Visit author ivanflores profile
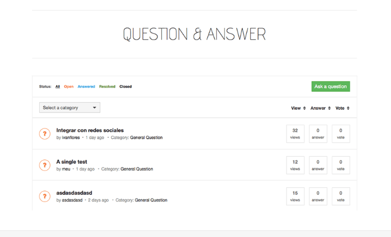 point(71,137)
